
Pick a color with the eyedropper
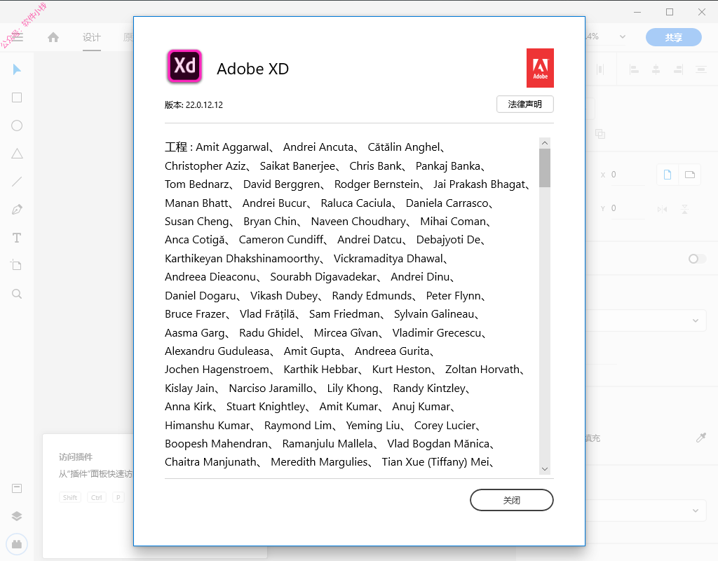701,438
